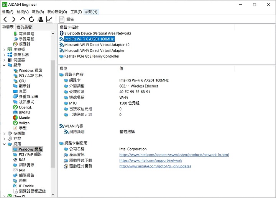Select Bluetooth Device adapter in list
This screenshot has width=276, height=198.
click(97, 33)
